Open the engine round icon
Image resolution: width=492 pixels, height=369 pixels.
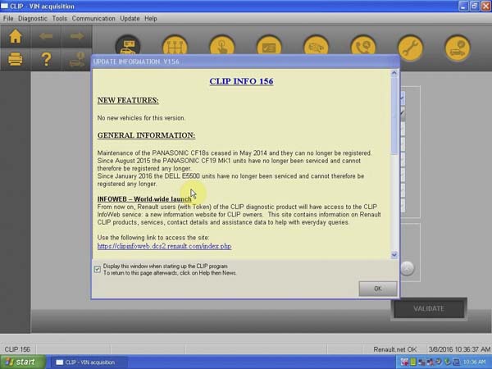click(x=316, y=47)
